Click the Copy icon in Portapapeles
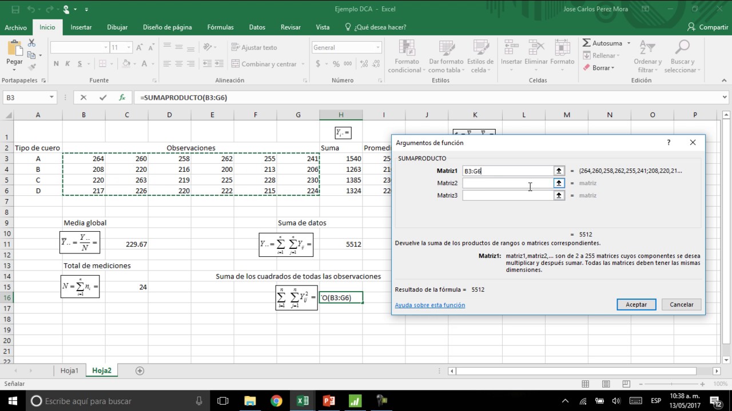732x411 pixels. point(31,55)
